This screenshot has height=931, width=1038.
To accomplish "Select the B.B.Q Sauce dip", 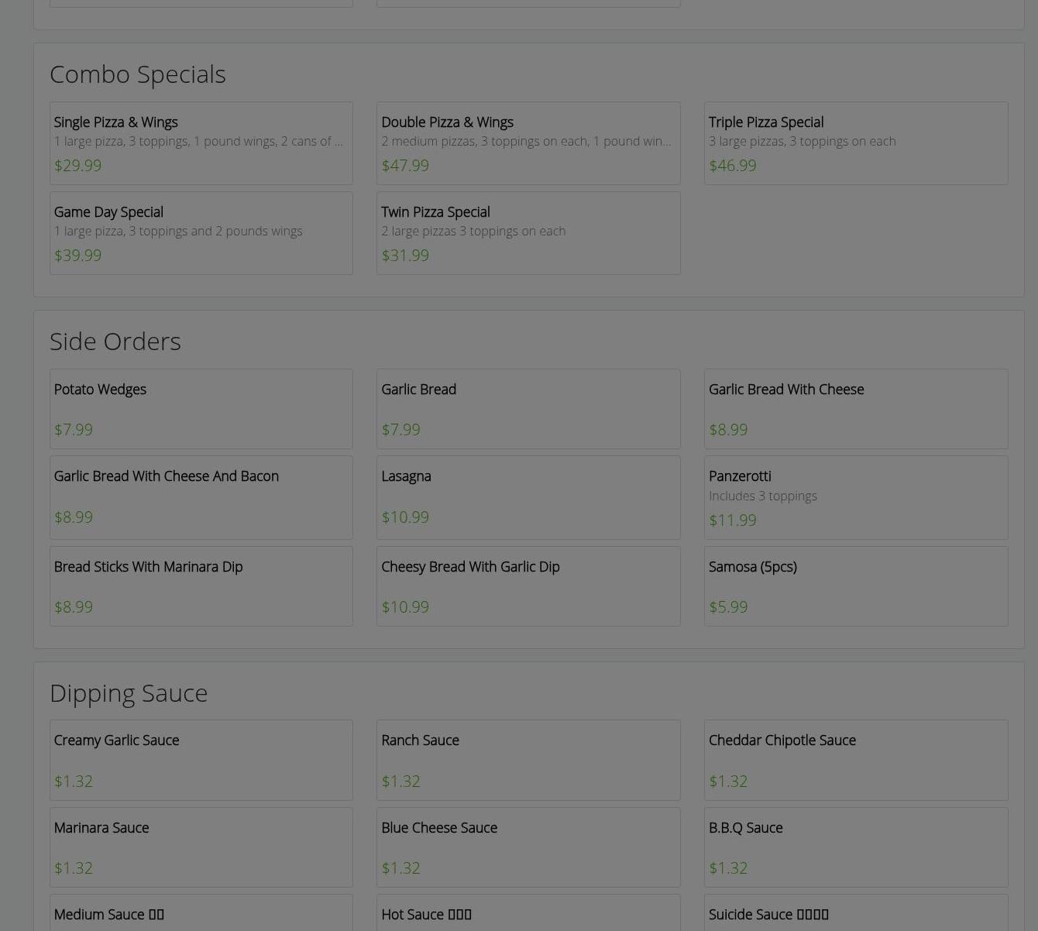I will coord(855,847).
